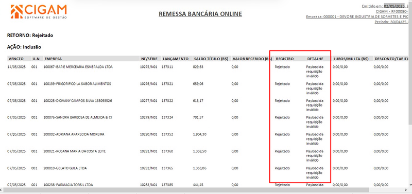Click lançamento 137365

(x=167, y=168)
